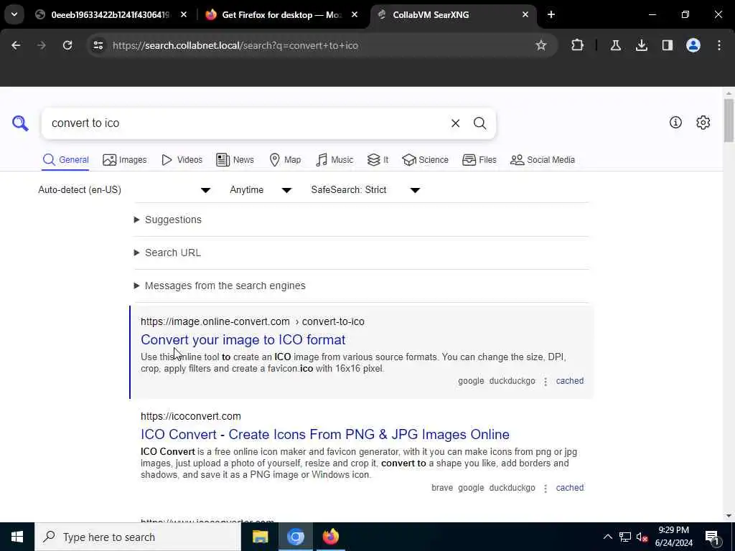Screen dimensions: 735x551
Task: Open the taskbar clock showing 9:29 PM
Action: pyautogui.click(x=673, y=537)
